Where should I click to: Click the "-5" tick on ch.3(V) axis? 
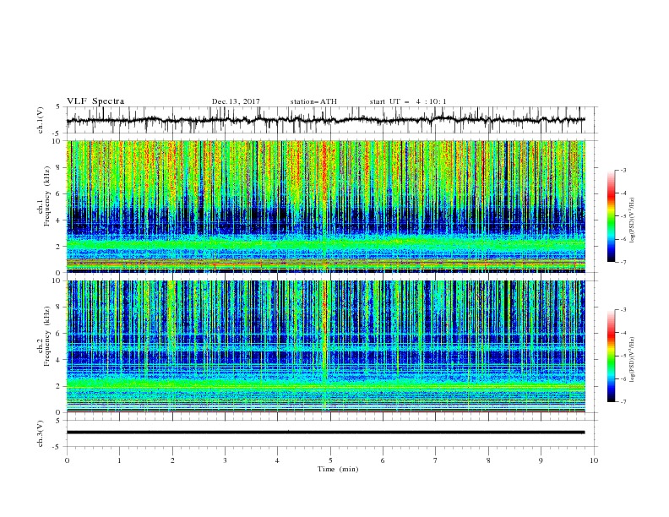point(57,447)
